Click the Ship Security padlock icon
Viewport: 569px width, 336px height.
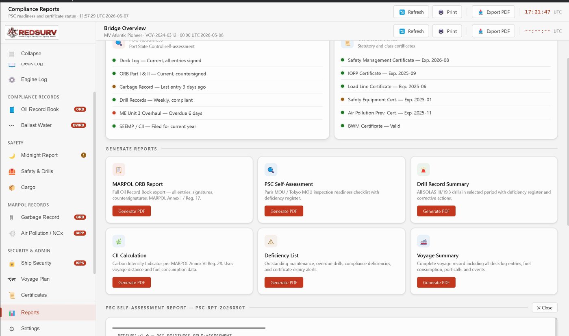pos(12,264)
